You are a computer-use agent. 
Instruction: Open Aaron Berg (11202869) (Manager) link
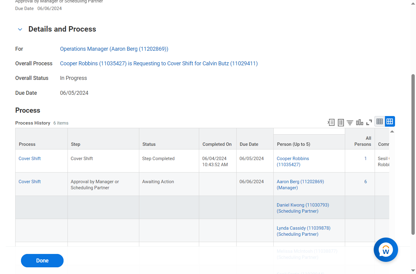(x=300, y=185)
